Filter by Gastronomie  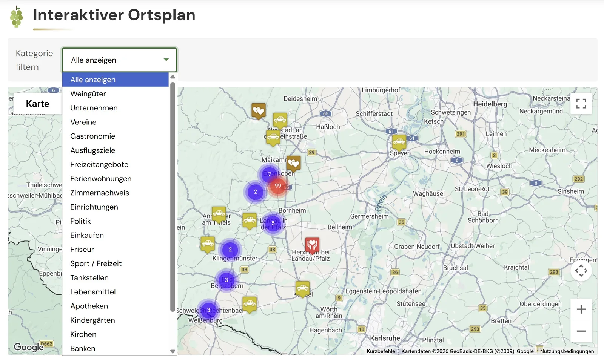[116, 136]
